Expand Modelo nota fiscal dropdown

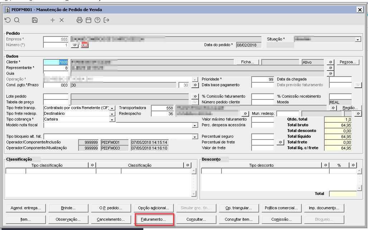[x=195, y=125]
